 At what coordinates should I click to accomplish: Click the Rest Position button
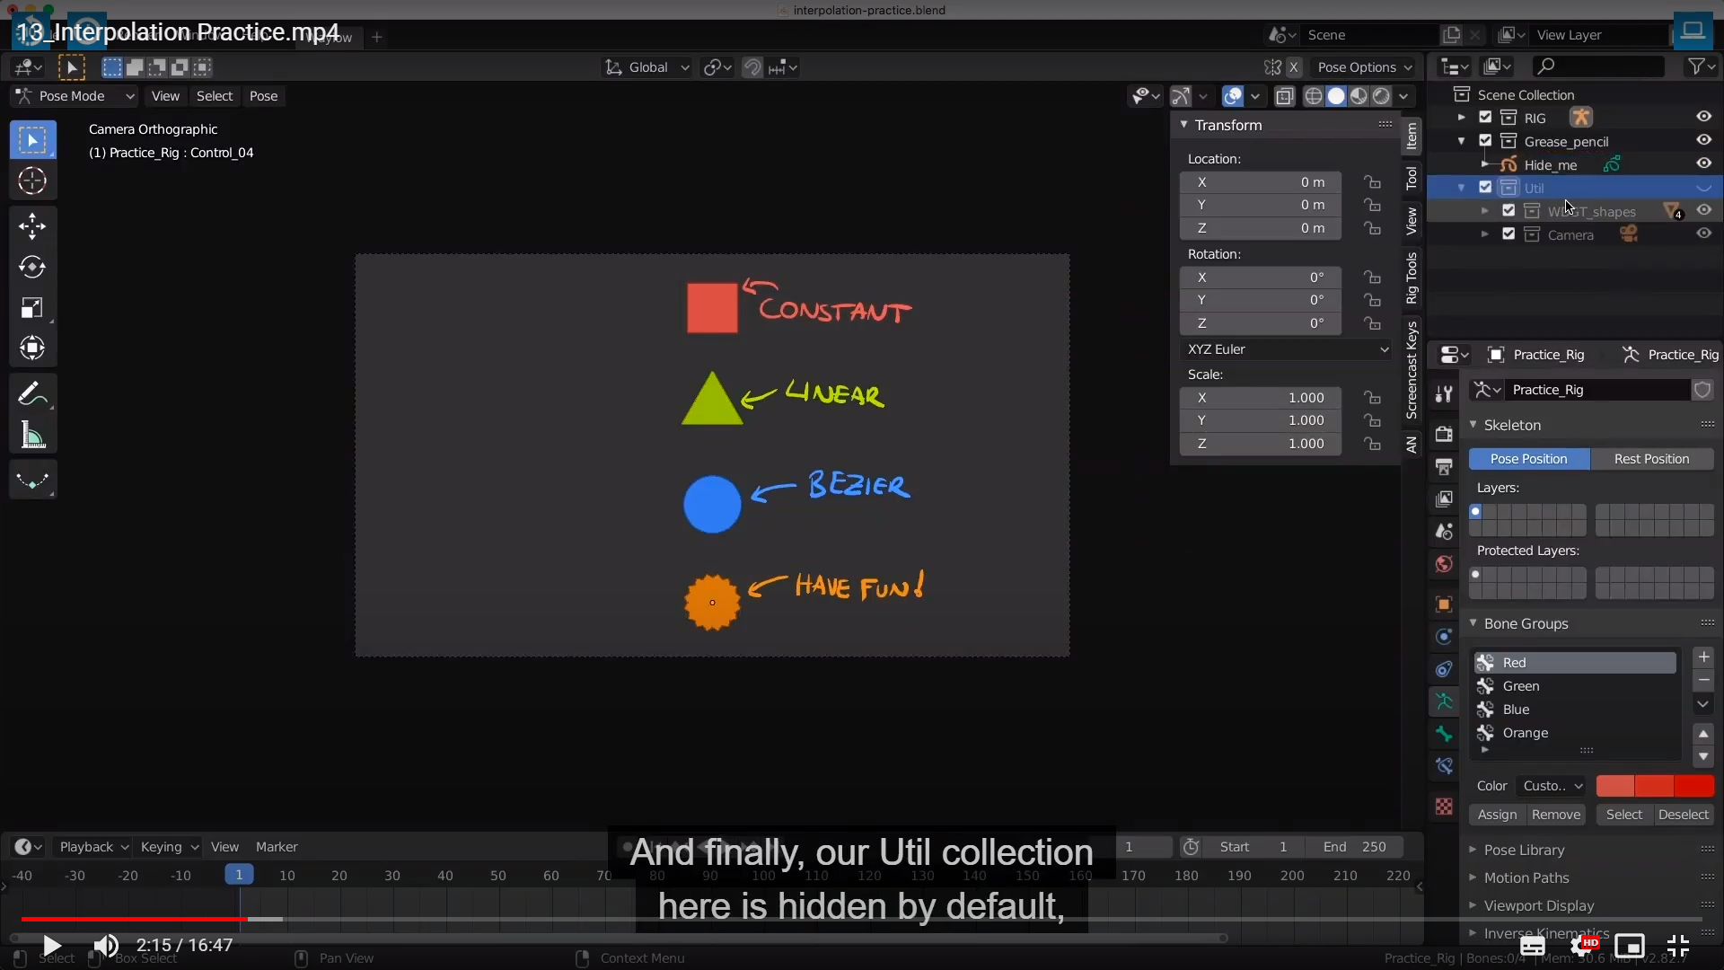pyautogui.click(x=1651, y=459)
